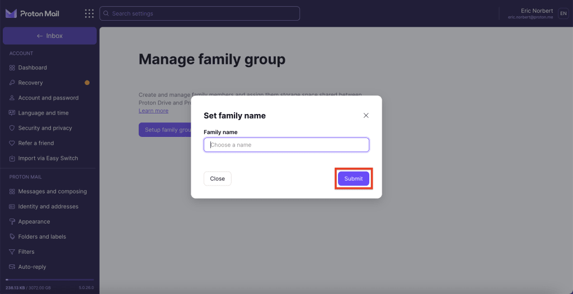Click the Appearance paint roller icon
Image resolution: width=573 pixels, height=294 pixels.
[12, 222]
